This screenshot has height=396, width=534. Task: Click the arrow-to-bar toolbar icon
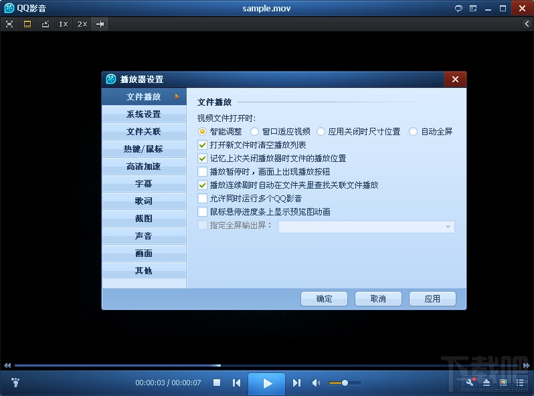click(100, 24)
